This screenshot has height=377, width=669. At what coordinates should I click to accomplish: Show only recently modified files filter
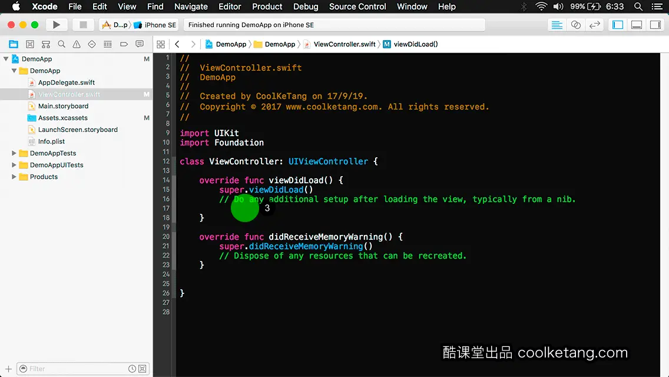pyautogui.click(x=133, y=369)
